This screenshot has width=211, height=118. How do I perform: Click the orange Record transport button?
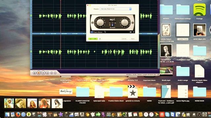[x=39, y=73]
